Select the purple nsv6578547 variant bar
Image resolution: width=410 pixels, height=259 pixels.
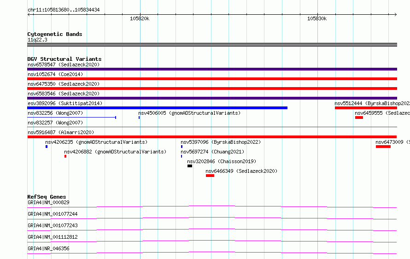[212, 69]
